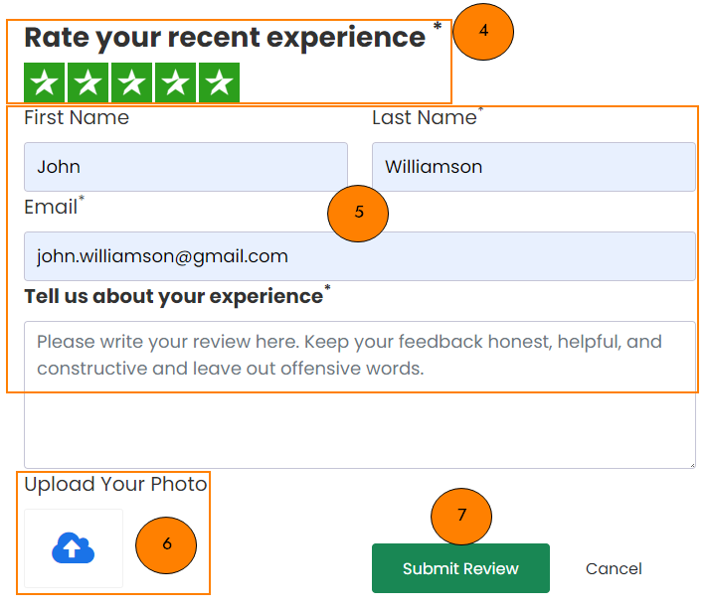Click the orange annotation marker 7
Image resolution: width=708 pixels, height=610 pixels.
[461, 515]
